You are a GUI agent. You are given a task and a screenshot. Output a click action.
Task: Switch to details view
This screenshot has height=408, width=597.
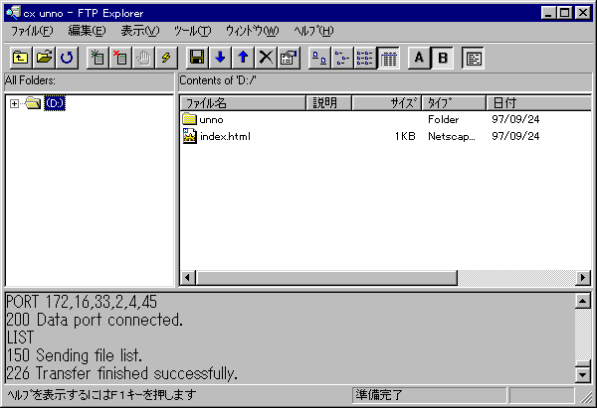coord(388,58)
